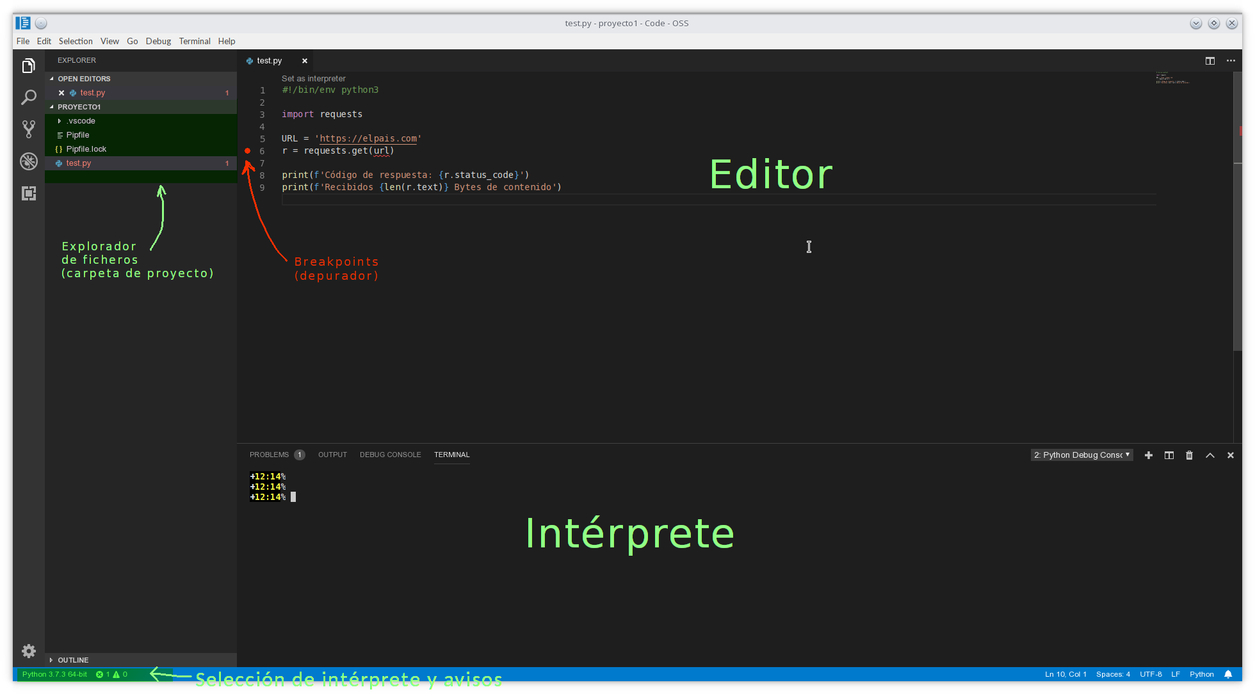This screenshot has width=1255, height=694.
Task: Remove the breakpoint on line 6
Action: click(x=247, y=151)
